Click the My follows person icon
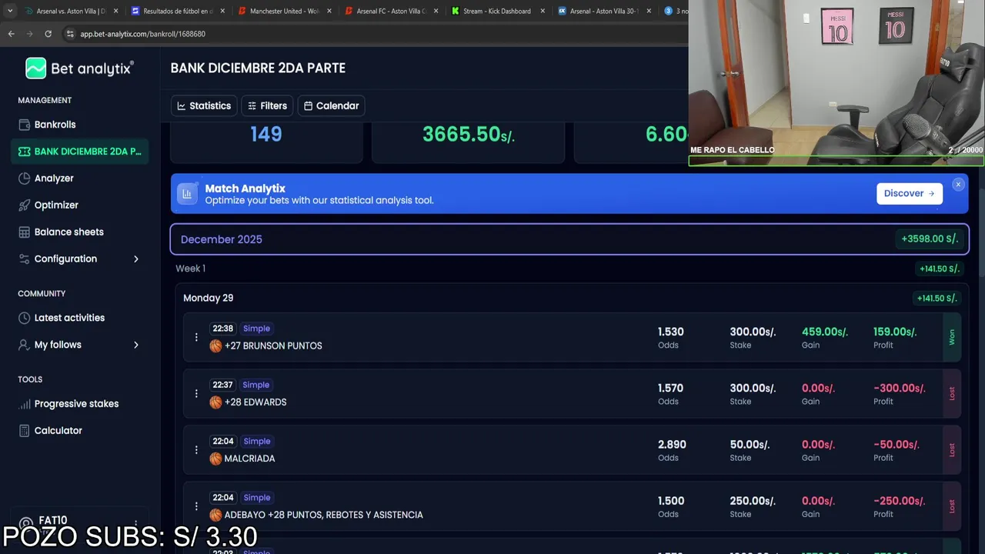This screenshot has width=985, height=554. tap(24, 345)
